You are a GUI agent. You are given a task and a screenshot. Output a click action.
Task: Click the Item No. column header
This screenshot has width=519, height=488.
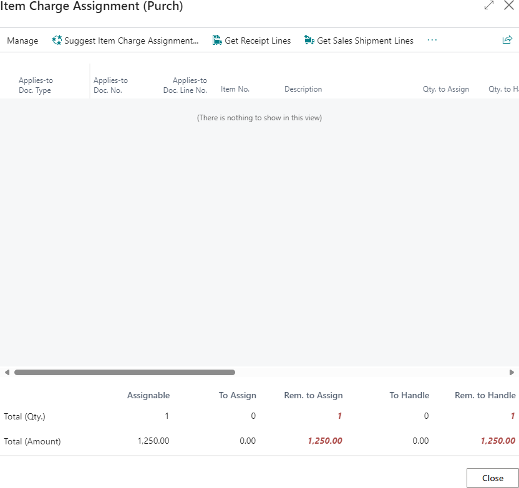(x=235, y=89)
